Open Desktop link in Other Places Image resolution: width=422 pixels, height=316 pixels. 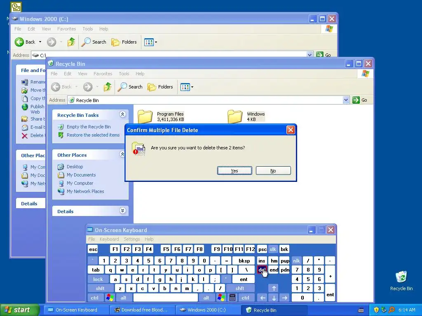pyautogui.click(x=75, y=167)
